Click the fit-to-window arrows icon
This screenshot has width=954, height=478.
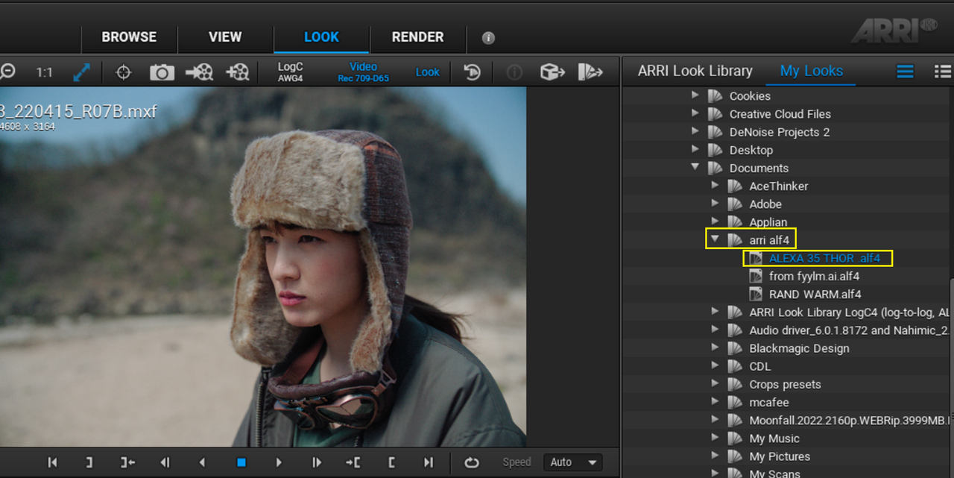tap(81, 72)
